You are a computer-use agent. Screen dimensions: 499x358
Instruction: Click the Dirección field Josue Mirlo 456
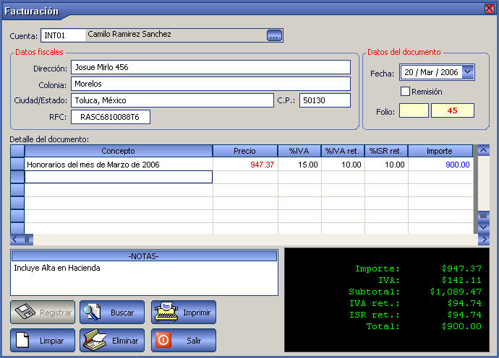[210, 67]
